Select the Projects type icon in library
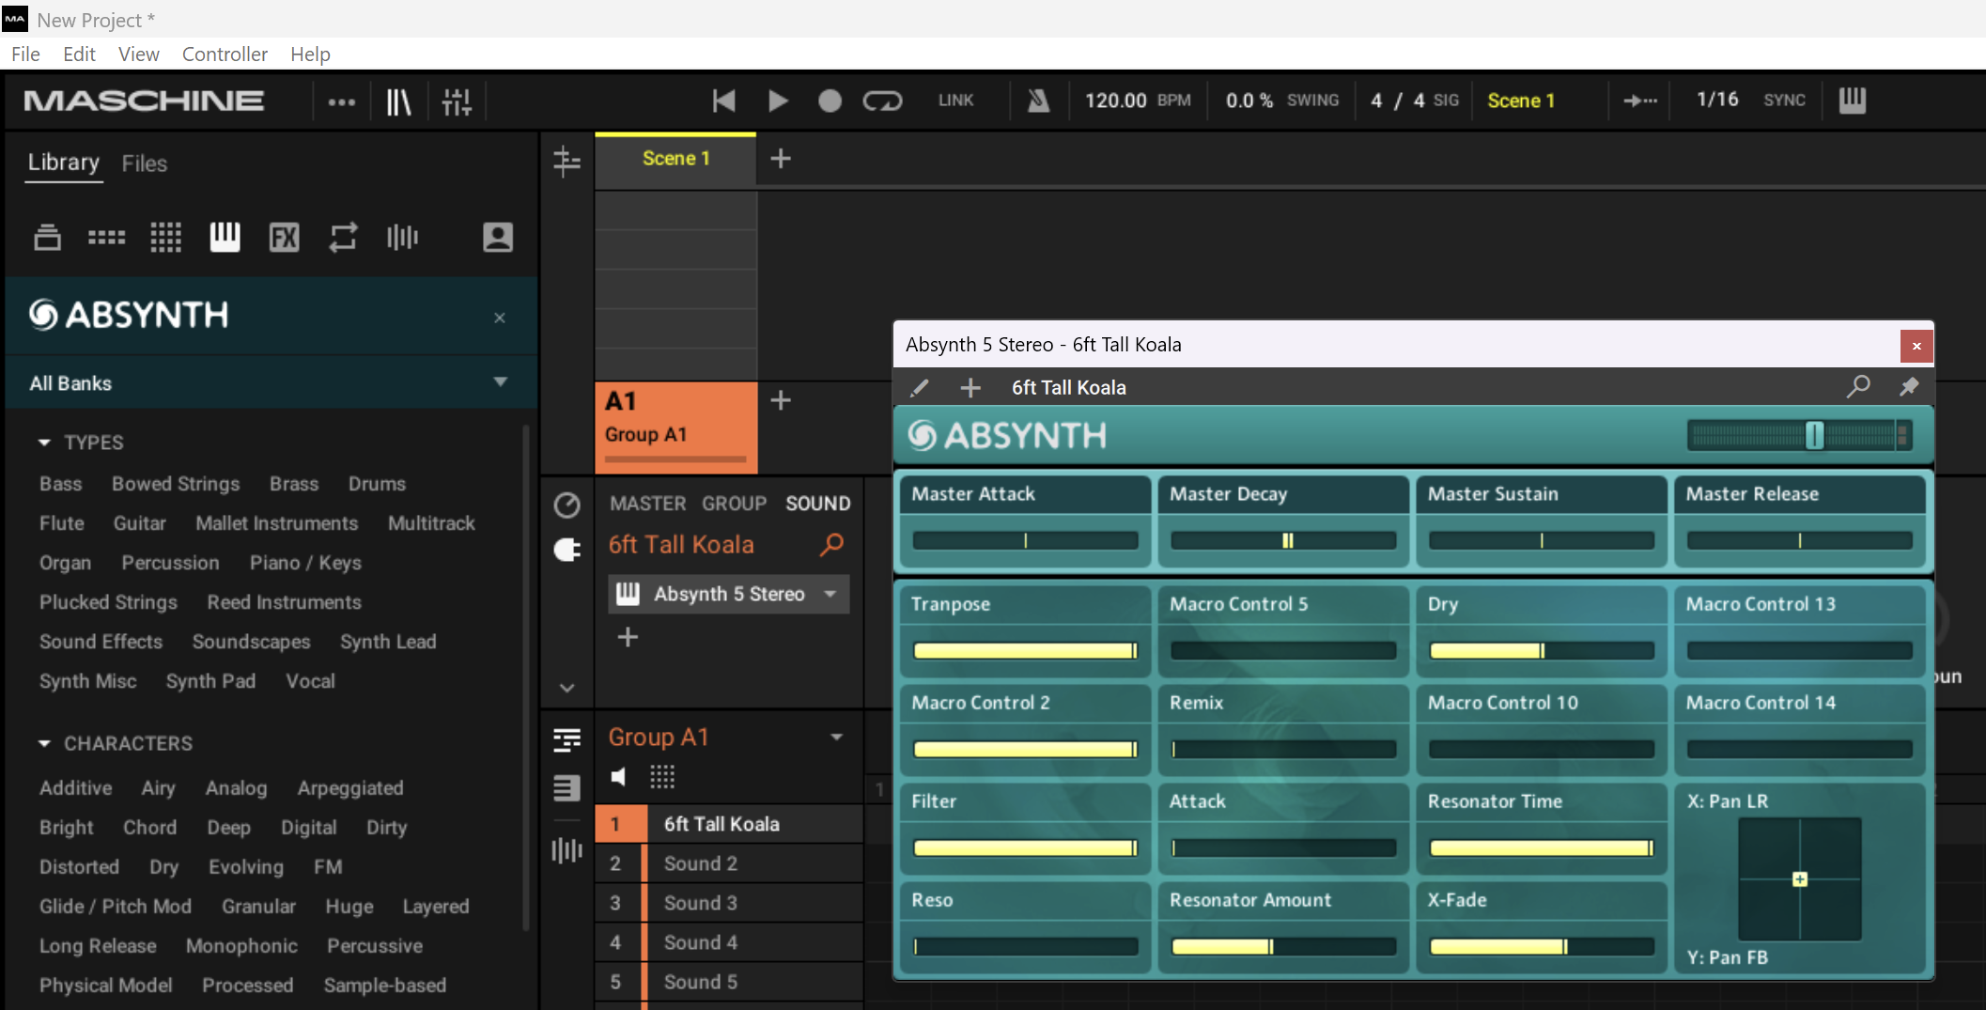The height and width of the screenshot is (1010, 1986). pyautogui.click(x=48, y=237)
